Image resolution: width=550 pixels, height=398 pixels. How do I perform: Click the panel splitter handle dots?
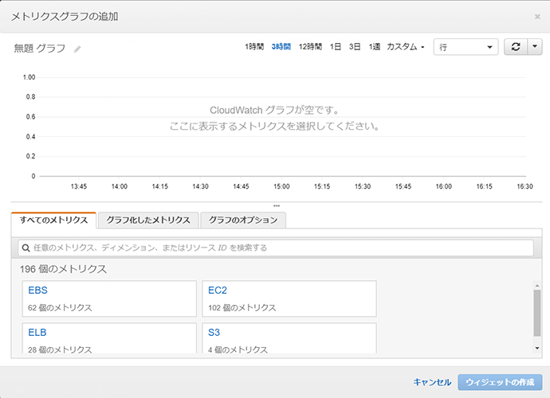[x=277, y=205]
